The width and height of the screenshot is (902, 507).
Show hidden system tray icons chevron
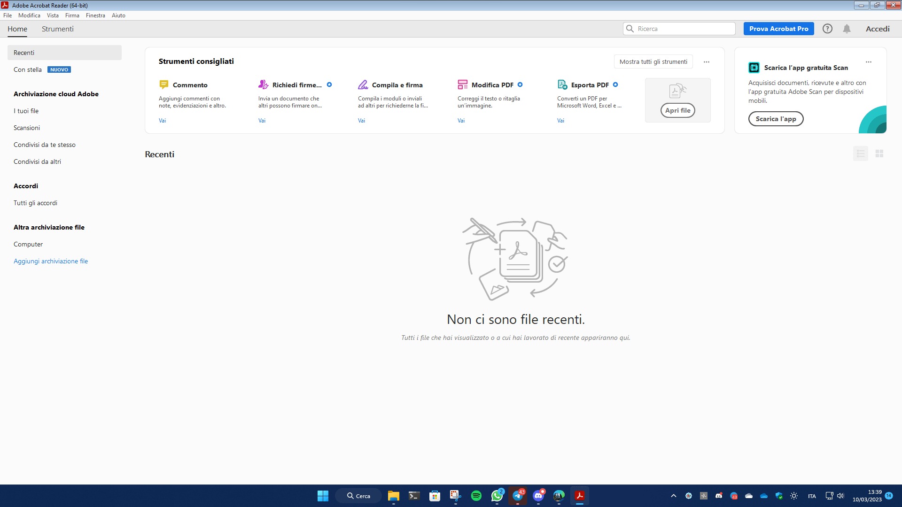[673, 496]
